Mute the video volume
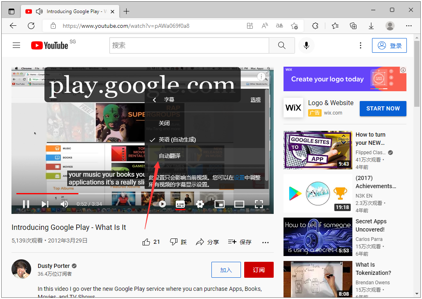This screenshot has width=422, height=299. (x=64, y=204)
